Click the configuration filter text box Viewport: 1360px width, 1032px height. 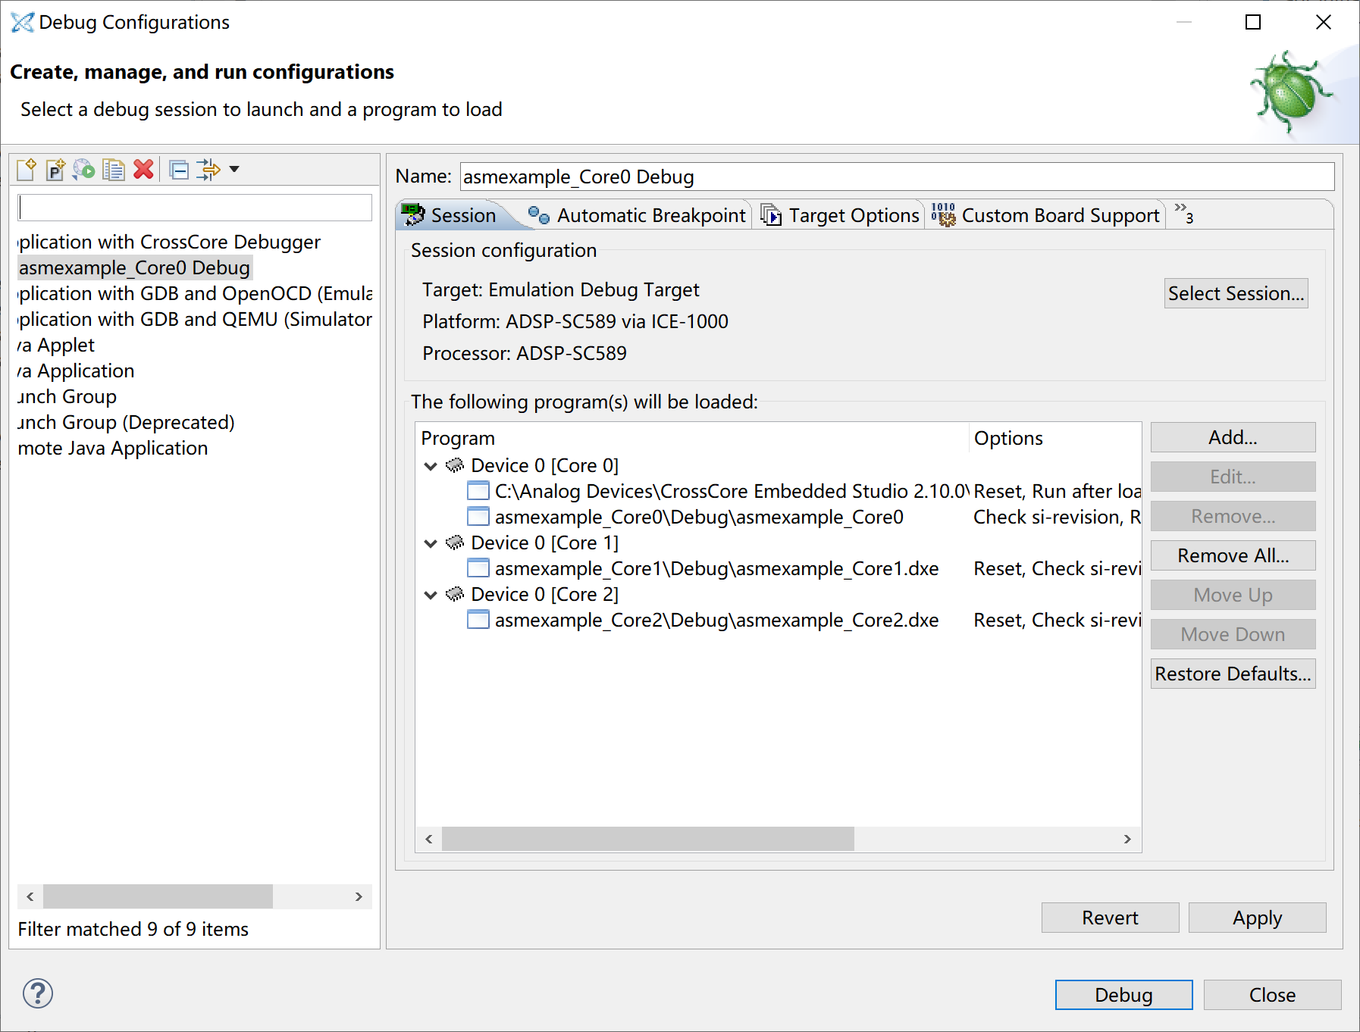[195, 208]
